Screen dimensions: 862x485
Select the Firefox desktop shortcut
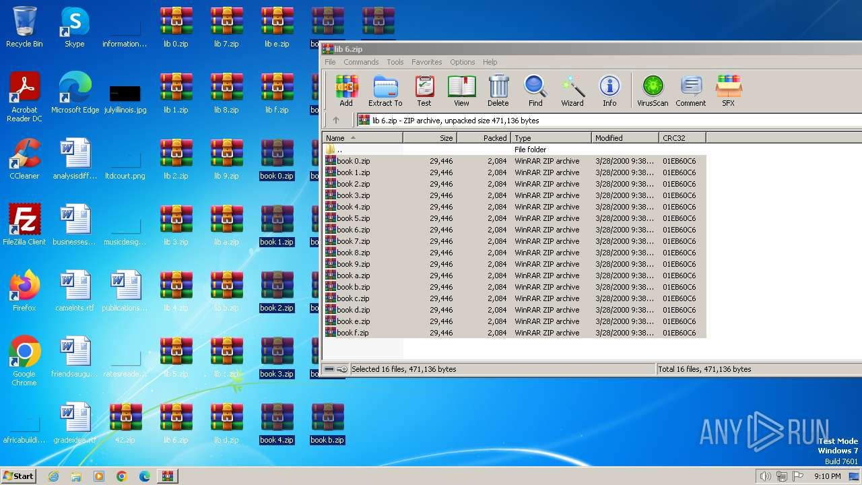click(24, 292)
